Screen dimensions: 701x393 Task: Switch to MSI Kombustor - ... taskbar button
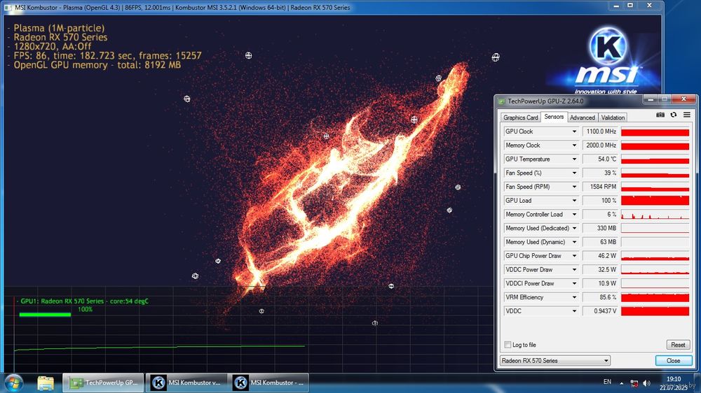(268, 383)
